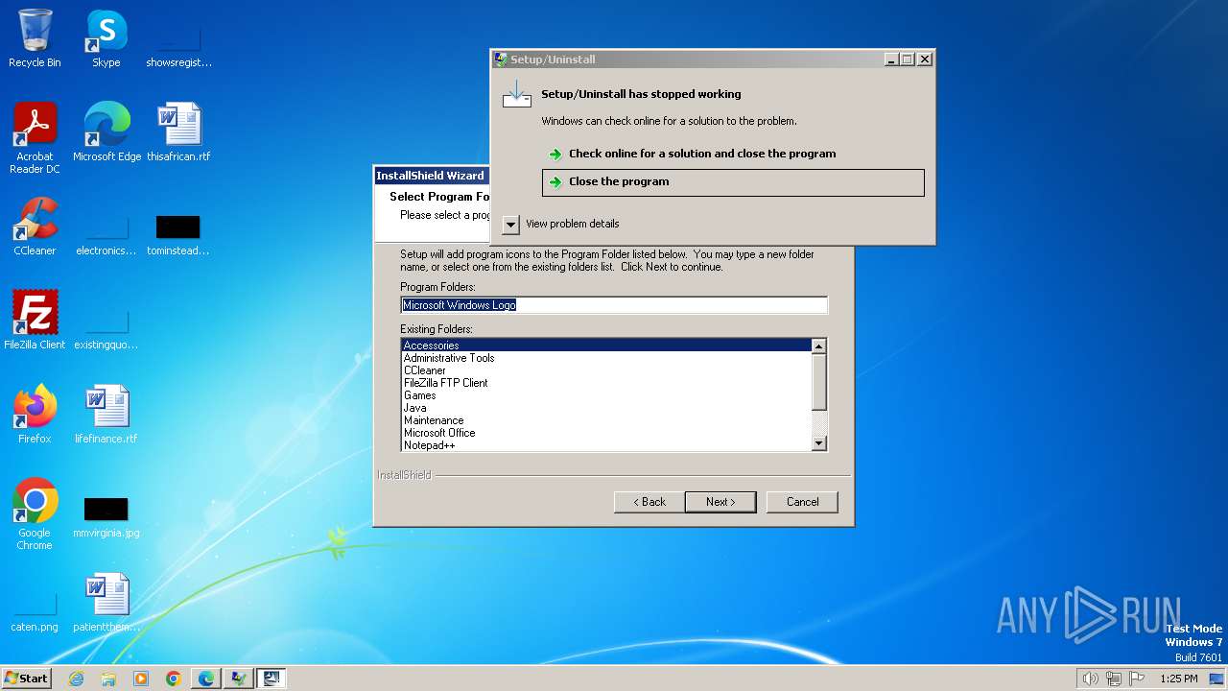Open Edge from the taskbar
The width and height of the screenshot is (1228, 691).
(x=206, y=679)
